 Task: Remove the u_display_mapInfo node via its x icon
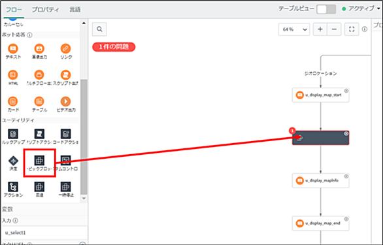(x=346, y=176)
